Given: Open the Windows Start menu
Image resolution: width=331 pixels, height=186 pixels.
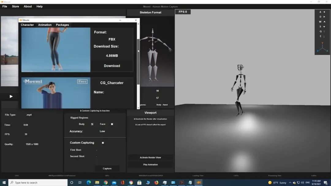Looking at the screenshot, I should click(x=4, y=182).
